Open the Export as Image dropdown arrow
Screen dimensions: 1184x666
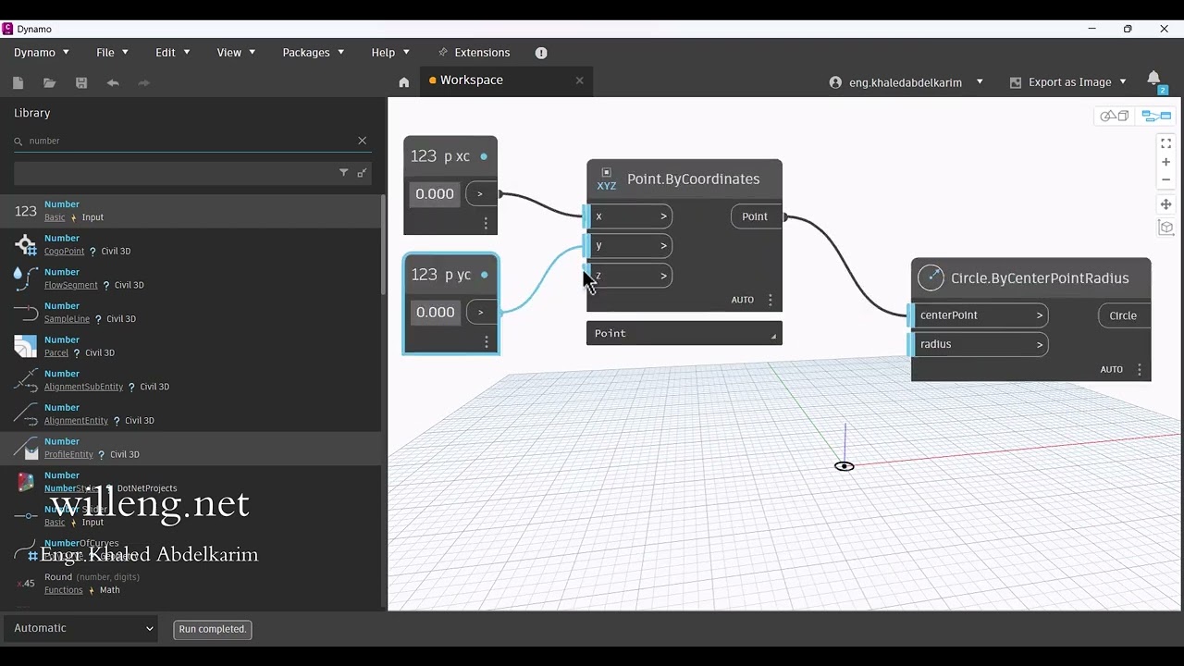(1123, 82)
